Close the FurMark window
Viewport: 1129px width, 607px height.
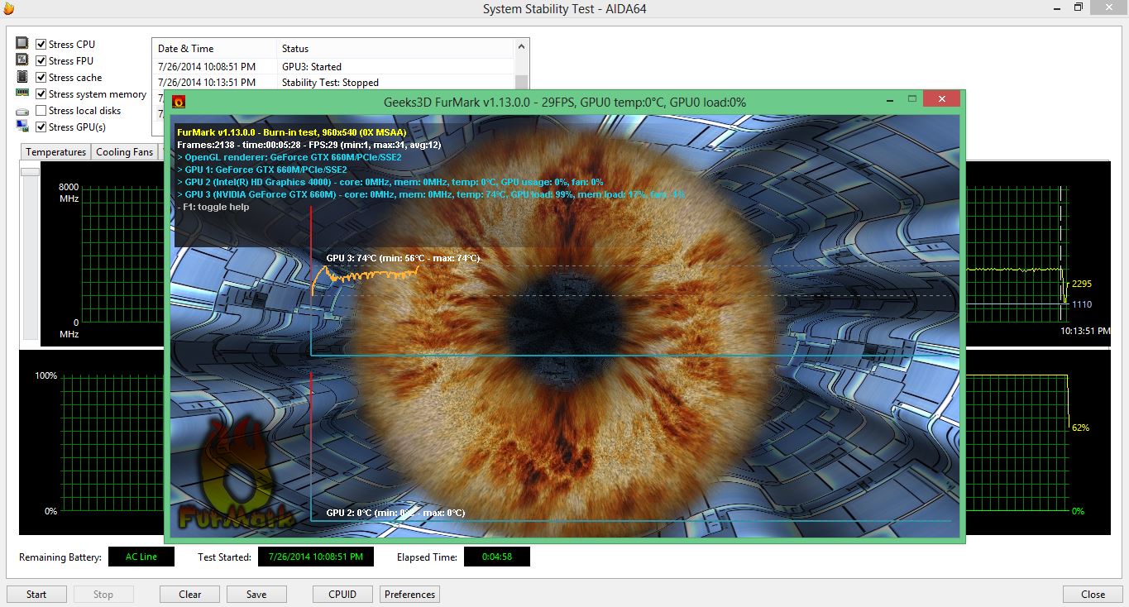tap(942, 99)
